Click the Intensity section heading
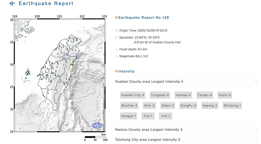261x144 pixels. click(126, 71)
